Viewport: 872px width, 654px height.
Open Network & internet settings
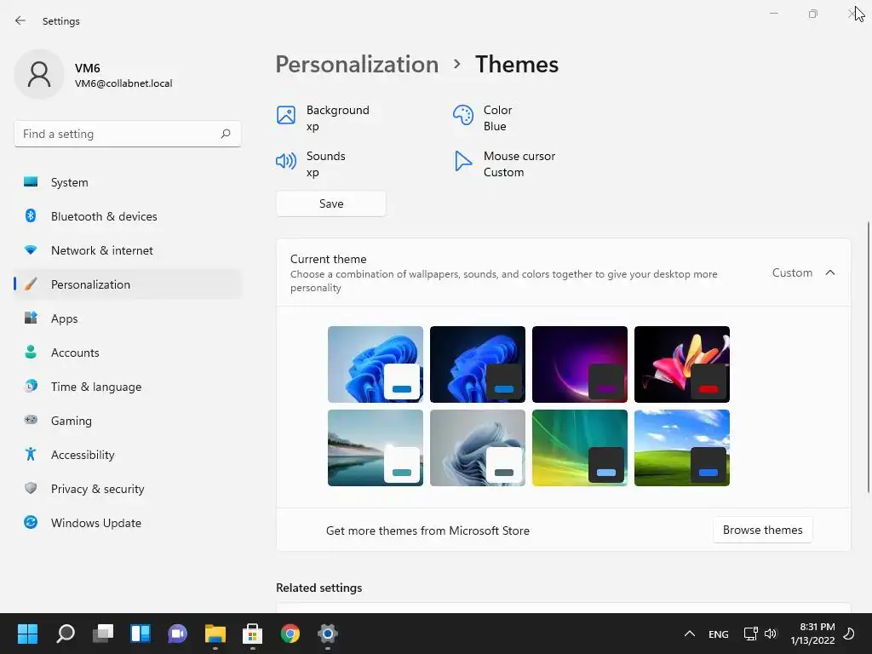point(128,250)
